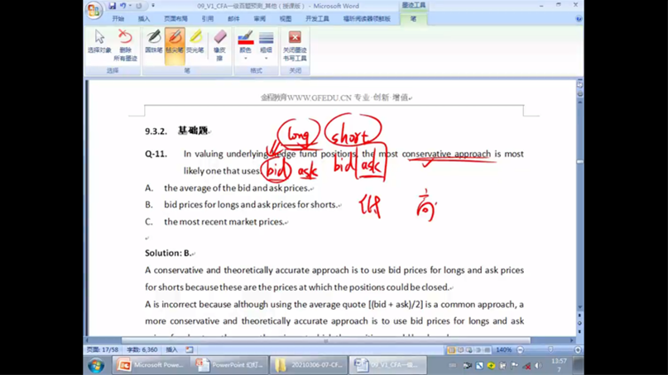This screenshot has height=375, width=668.
Task: Switch to Print Layout view button
Action: click(x=451, y=350)
